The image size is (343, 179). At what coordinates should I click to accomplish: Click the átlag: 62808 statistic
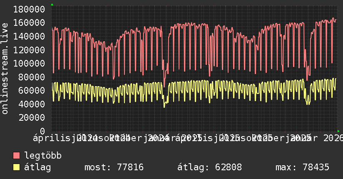click(x=209, y=167)
